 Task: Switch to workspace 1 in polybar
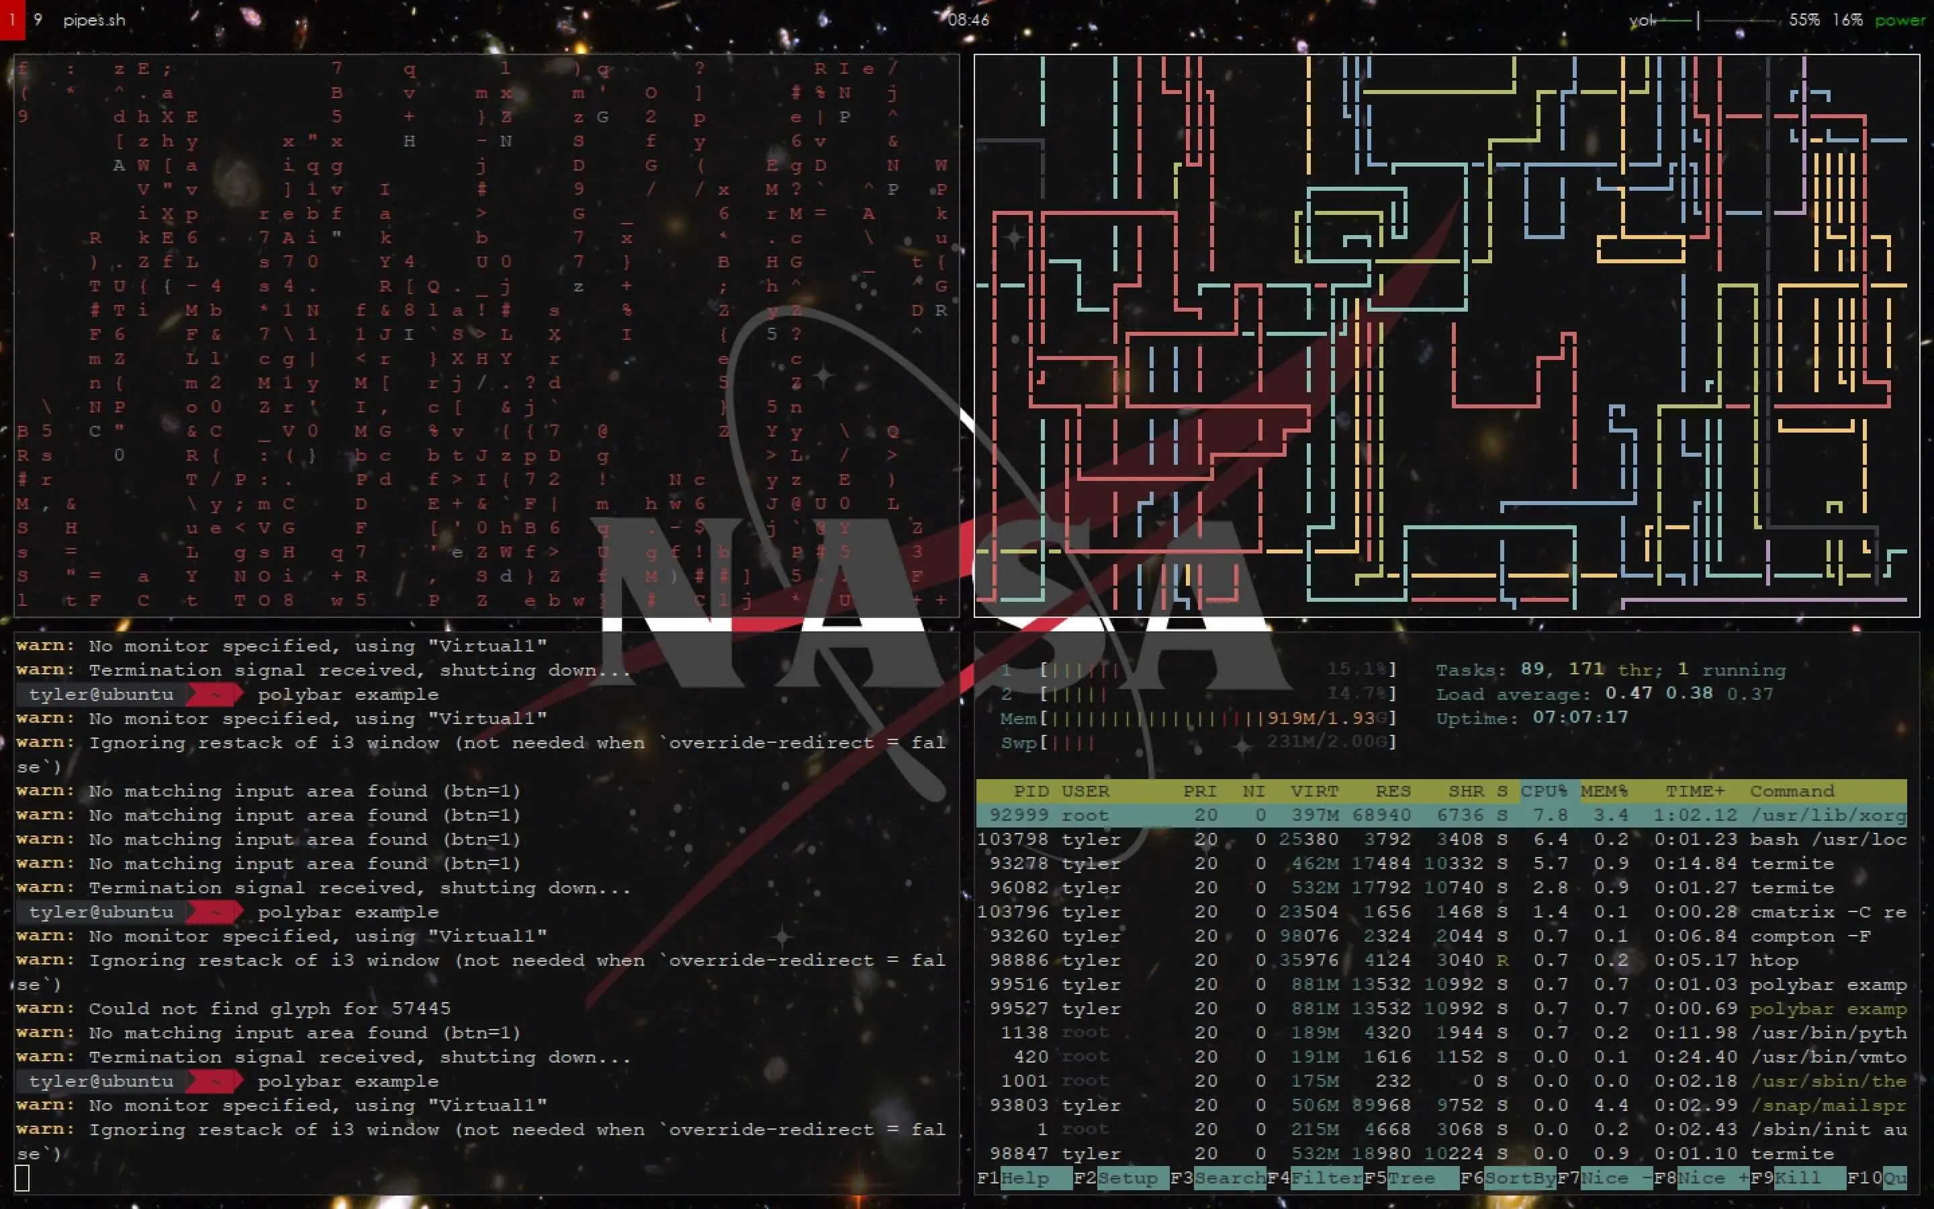[12, 20]
